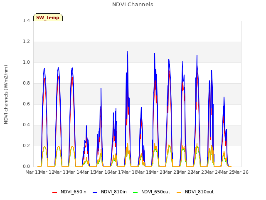Click the blue peak just after Mar 12
Screen dimensions: 266x200
click(58, 67)
